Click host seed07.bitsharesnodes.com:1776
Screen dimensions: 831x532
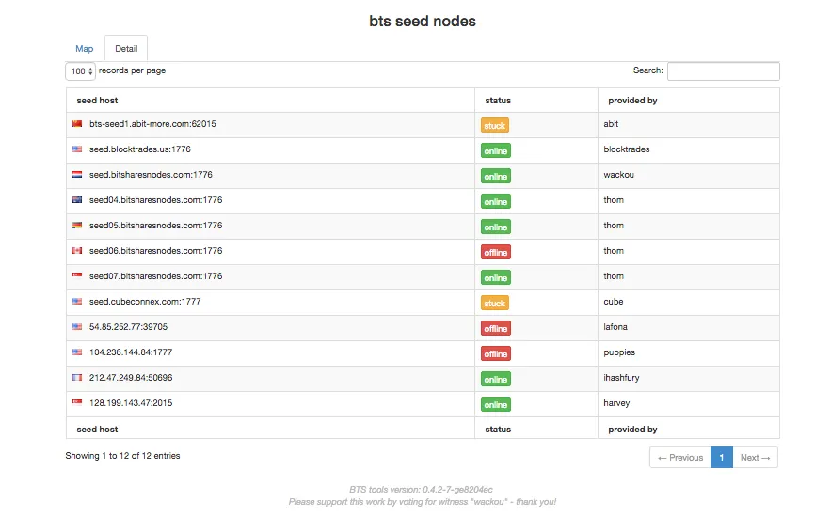pyautogui.click(x=156, y=276)
